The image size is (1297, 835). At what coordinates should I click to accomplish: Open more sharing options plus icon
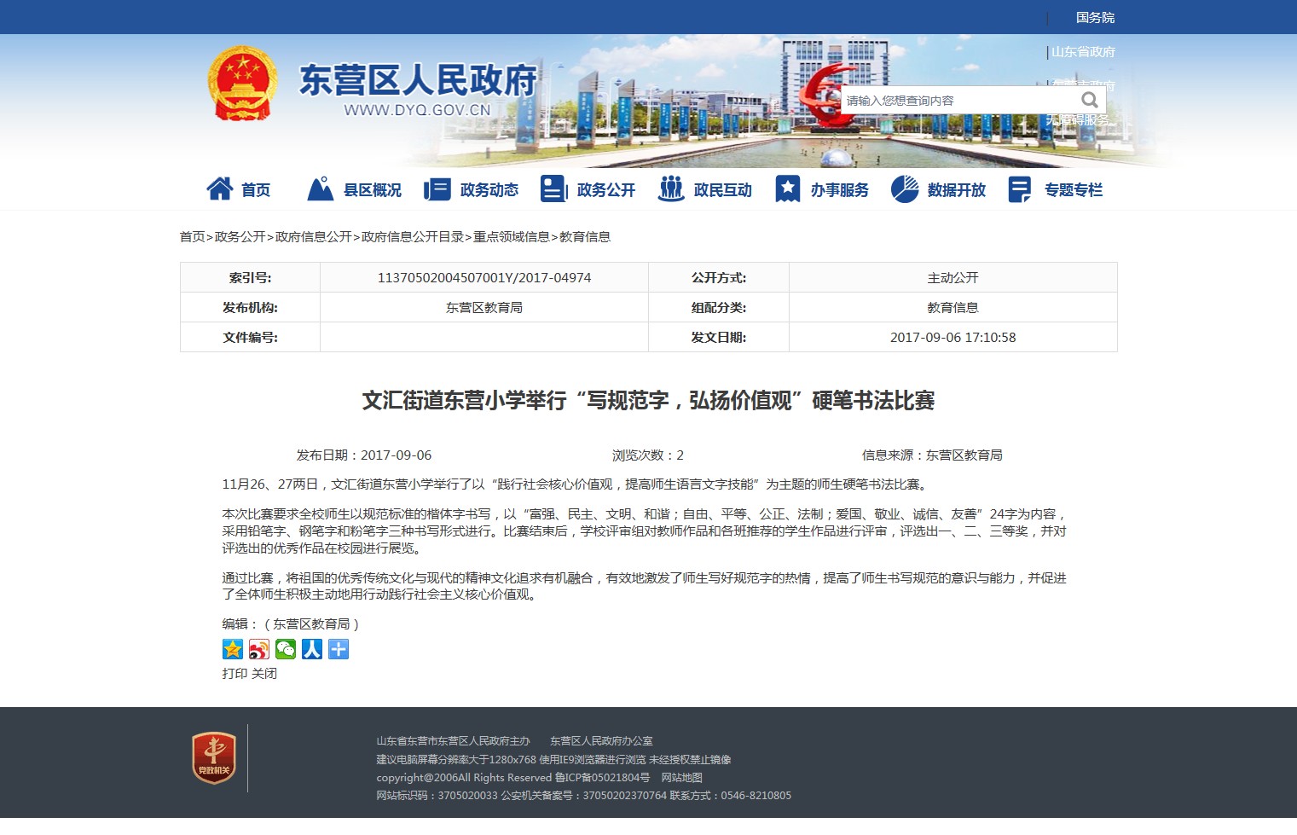pyautogui.click(x=339, y=649)
